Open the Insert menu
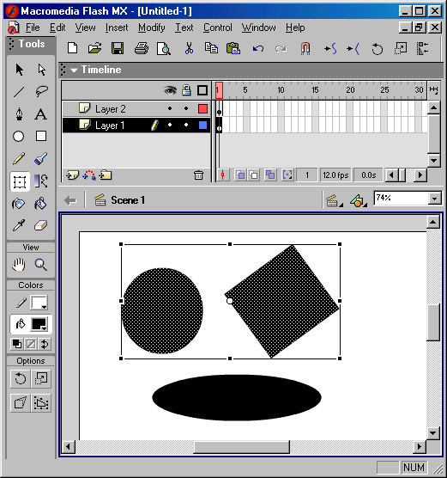The height and width of the screenshot is (478, 447). click(117, 28)
